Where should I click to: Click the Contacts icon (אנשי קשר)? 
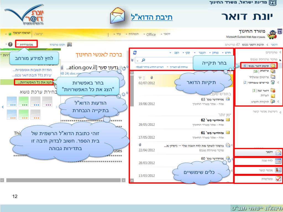pyautogui.click(x=278, y=170)
